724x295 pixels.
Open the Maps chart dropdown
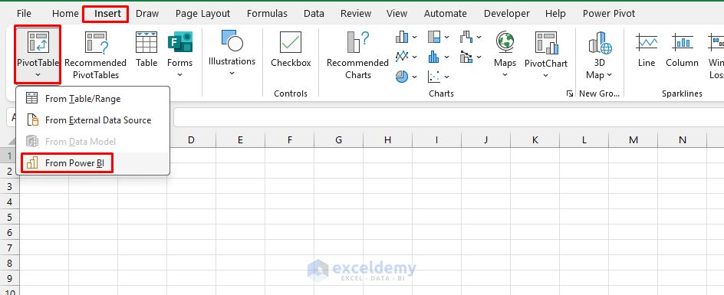click(x=505, y=54)
